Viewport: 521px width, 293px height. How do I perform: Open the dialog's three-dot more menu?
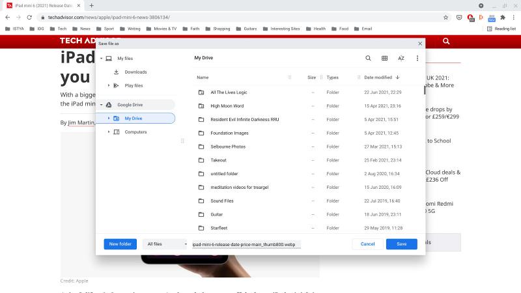[417, 58]
